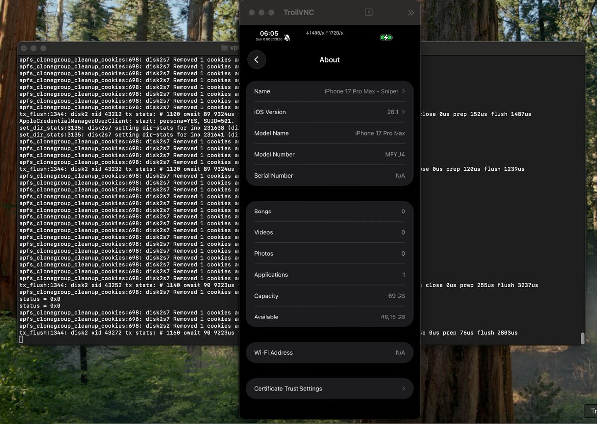Viewport: 597px width, 424px height.
Task: Click the Terminal set_dir_stats line for ino 231641
Action: tap(129, 135)
